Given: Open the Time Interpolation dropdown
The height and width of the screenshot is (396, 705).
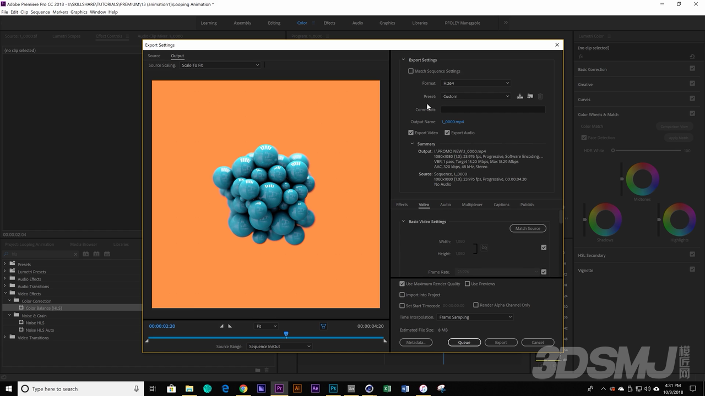Looking at the screenshot, I should click(475, 317).
